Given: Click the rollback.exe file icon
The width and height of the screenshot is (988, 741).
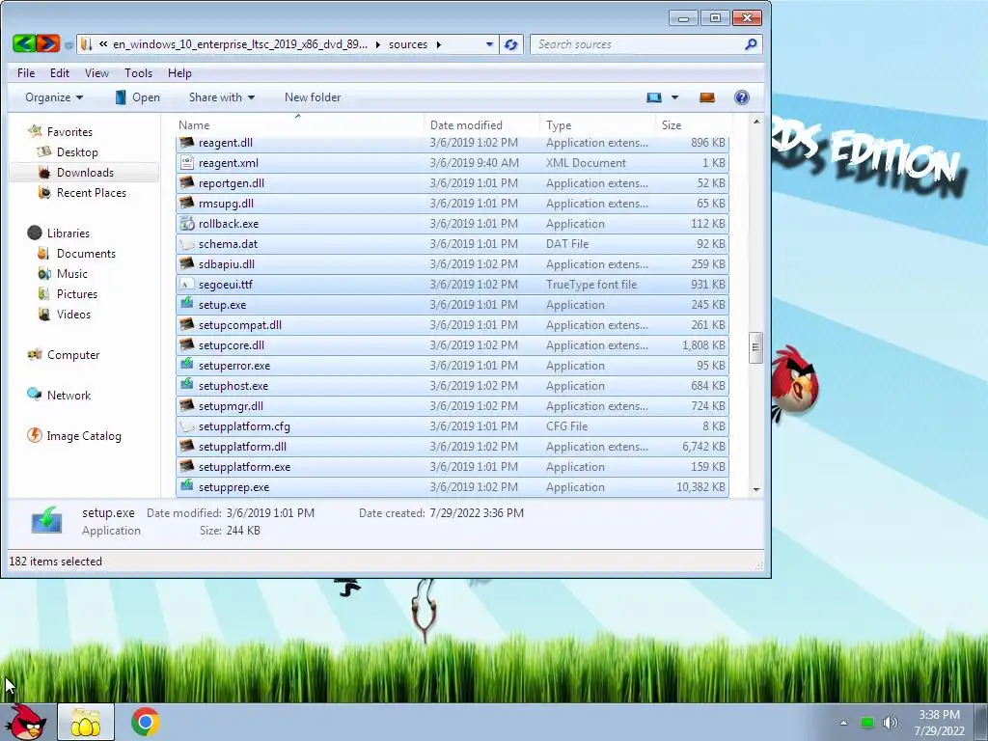Looking at the screenshot, I should tap(186, 223).
